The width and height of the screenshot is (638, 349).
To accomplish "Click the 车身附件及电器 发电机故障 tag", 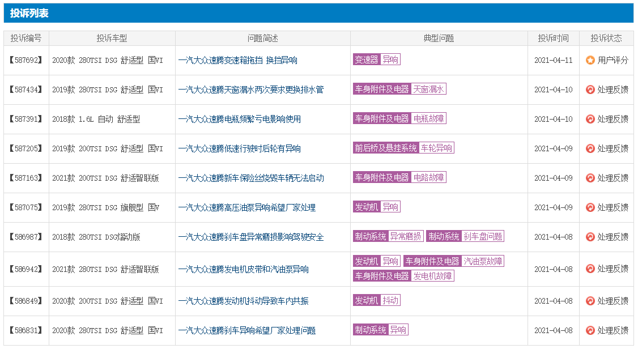I will coord(403,276).
